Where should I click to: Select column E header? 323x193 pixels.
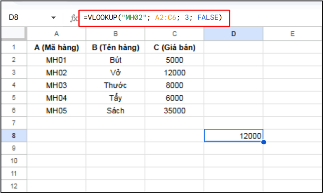click(292, 34)
